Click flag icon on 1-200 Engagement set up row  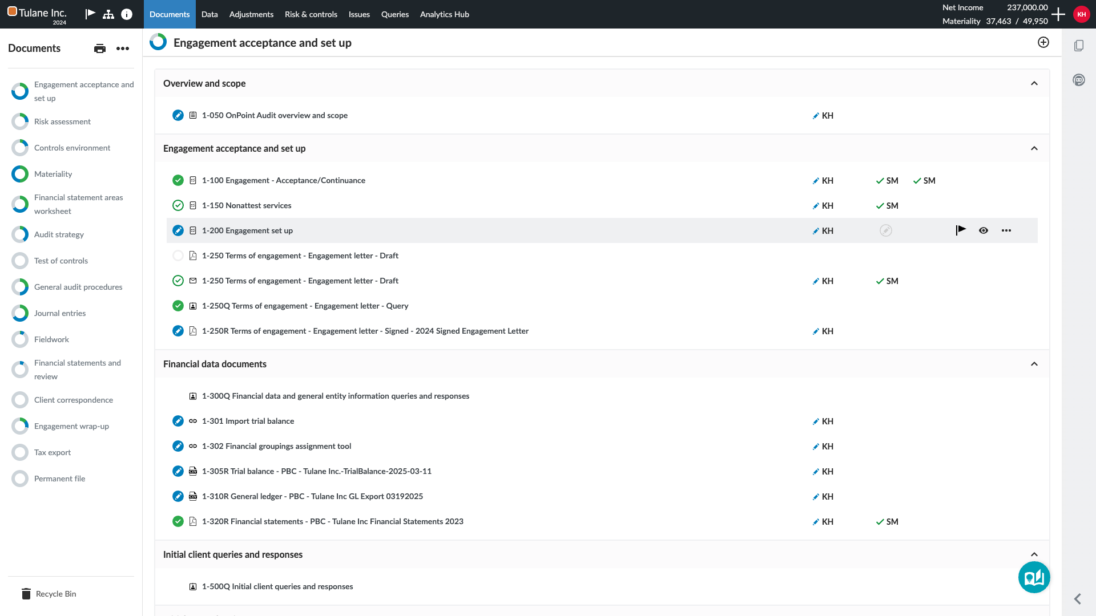961,230
